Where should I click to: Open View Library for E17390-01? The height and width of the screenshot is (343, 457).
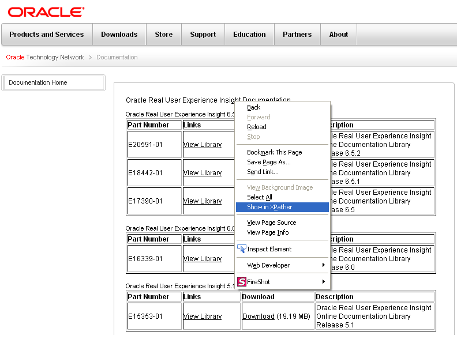pos(203,201)
